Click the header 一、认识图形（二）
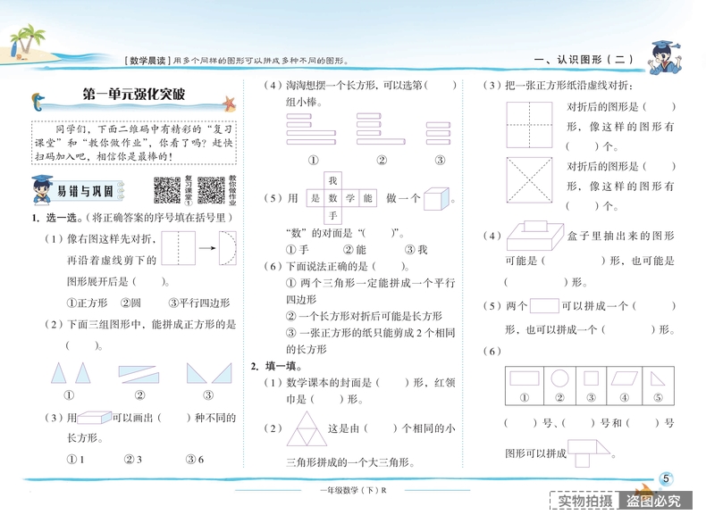The width and height of the screenshot is (706, 523). (x=584, y=60)
